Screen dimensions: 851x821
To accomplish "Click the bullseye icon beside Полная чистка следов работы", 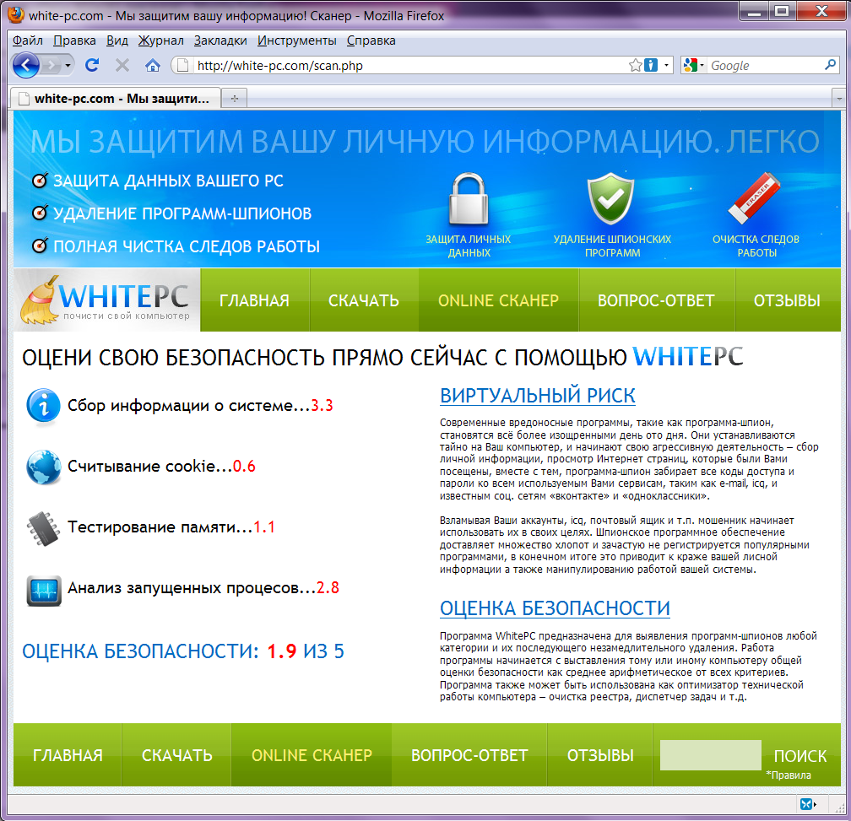I will pos(40,246).
